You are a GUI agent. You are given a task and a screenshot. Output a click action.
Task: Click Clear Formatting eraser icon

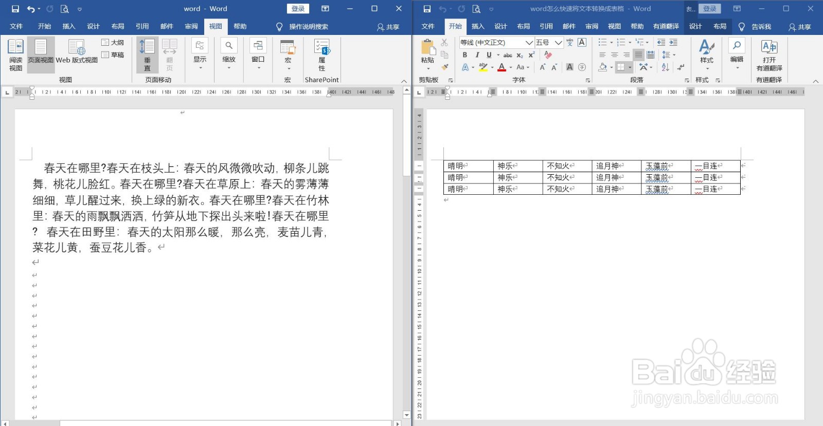tap(548, 55)
